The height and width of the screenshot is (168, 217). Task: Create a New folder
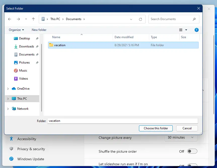coord(39,30)
